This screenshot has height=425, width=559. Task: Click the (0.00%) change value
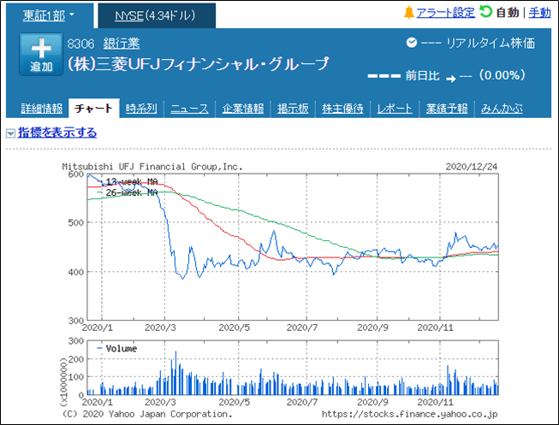pyautogui.click(x=503, y=75)
